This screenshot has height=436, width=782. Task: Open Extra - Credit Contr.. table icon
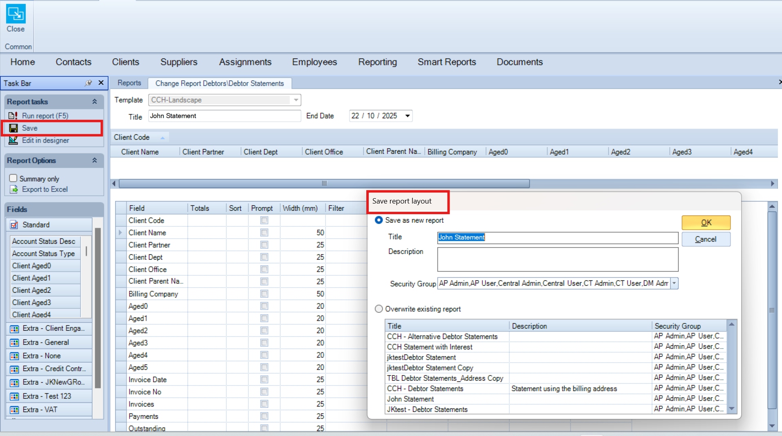[14, 369]
